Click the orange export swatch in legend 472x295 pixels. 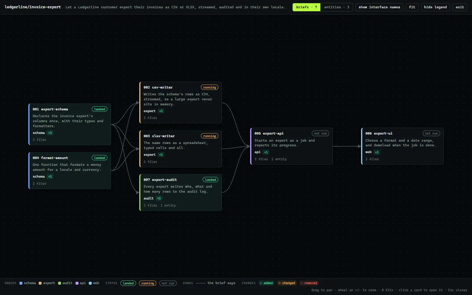pyautogui.click(x=40, y=283)
